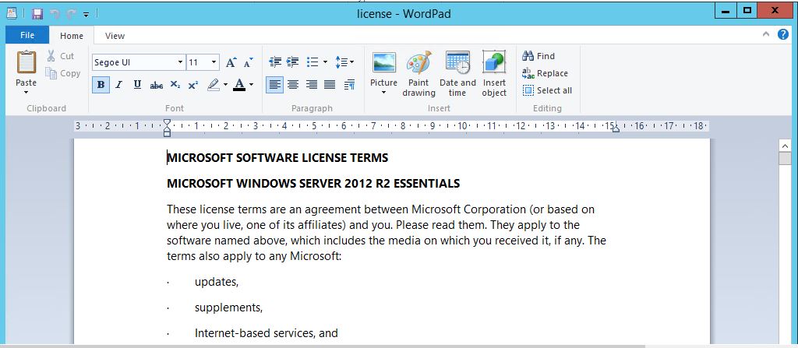
Task: Click the Paste clipboard icon
Action: 26,62
